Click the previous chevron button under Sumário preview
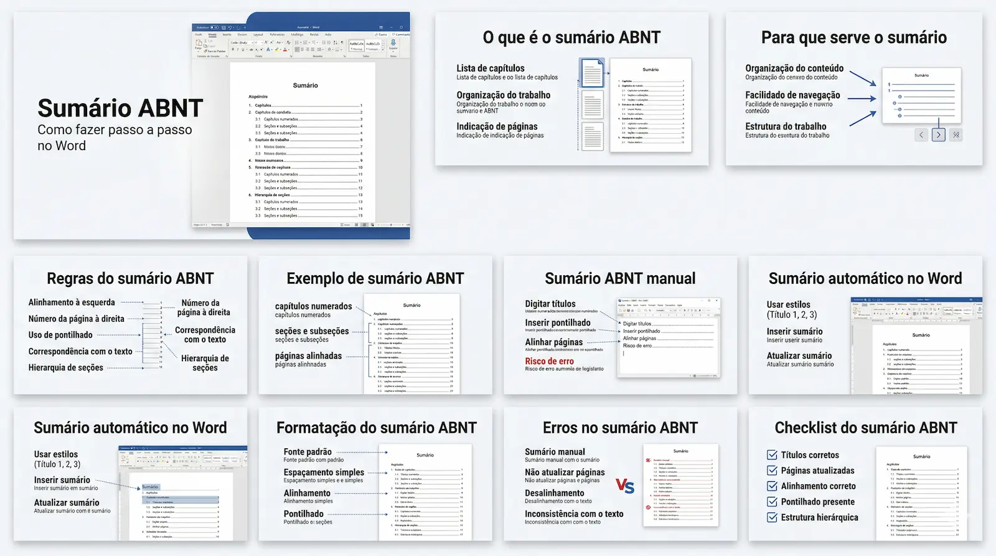Image resolution: width=996 pixels, height=556 pixels. [921, 134]
